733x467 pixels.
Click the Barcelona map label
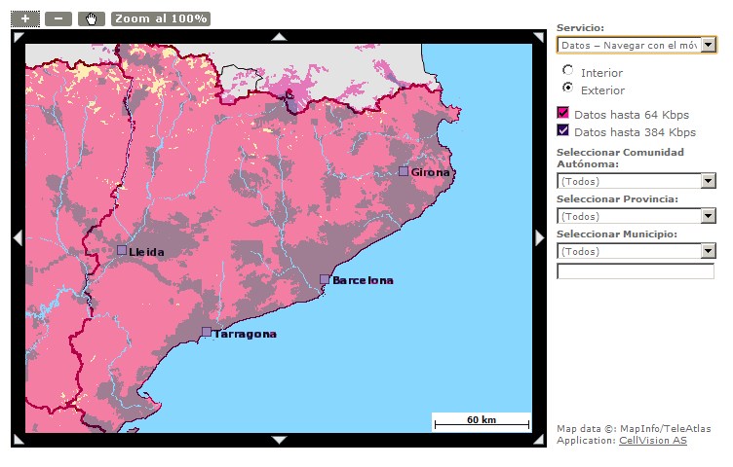363,280
